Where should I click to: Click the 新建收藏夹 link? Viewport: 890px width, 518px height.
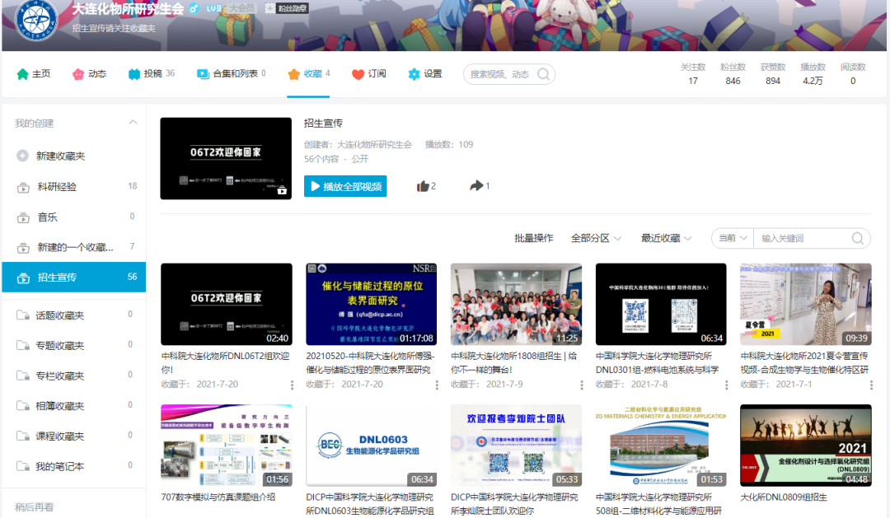[61, 156]
